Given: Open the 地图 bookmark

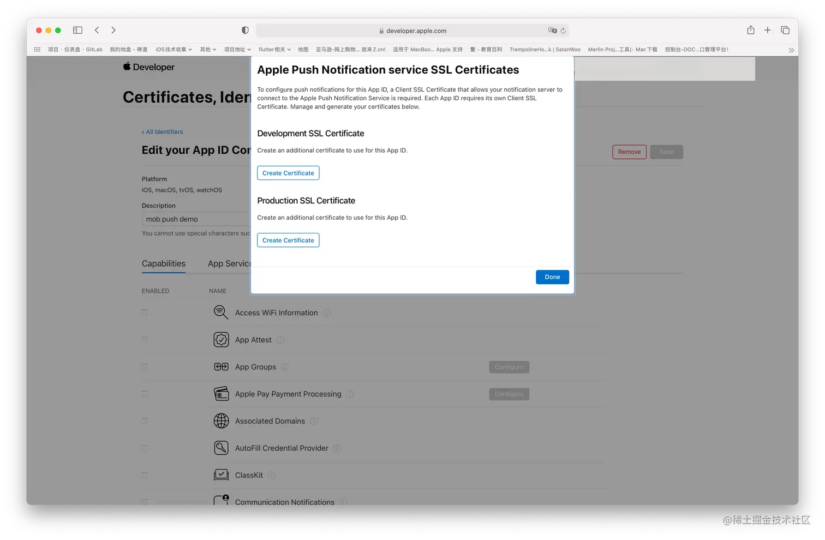Looking at the screenshot, I should coord(303,50).
